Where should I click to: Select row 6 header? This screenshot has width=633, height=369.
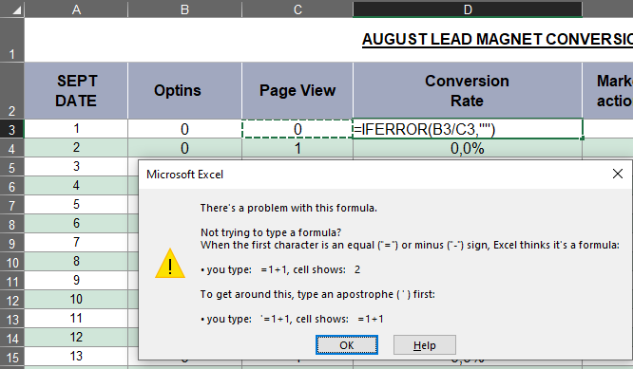(12, 186)
